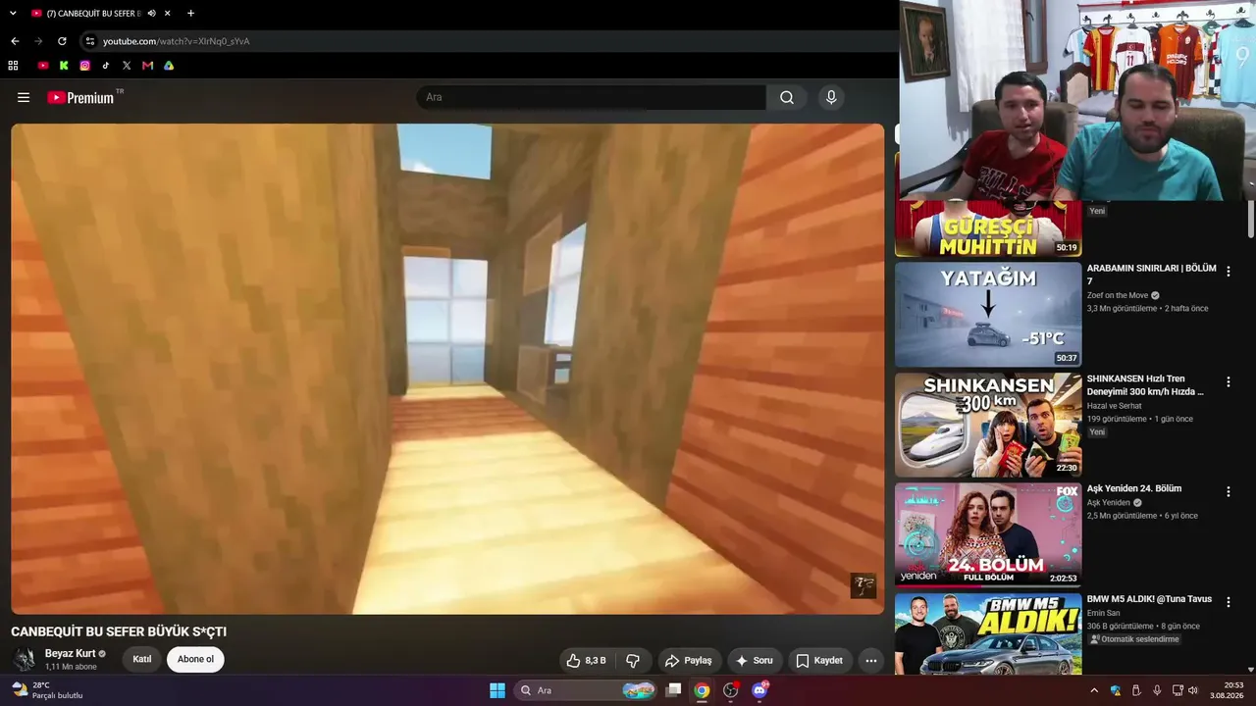The width and height of the screenshot is (1256, 706).
Task: Click the Abone ol subscribe button
Action: [x=195, y=659]
